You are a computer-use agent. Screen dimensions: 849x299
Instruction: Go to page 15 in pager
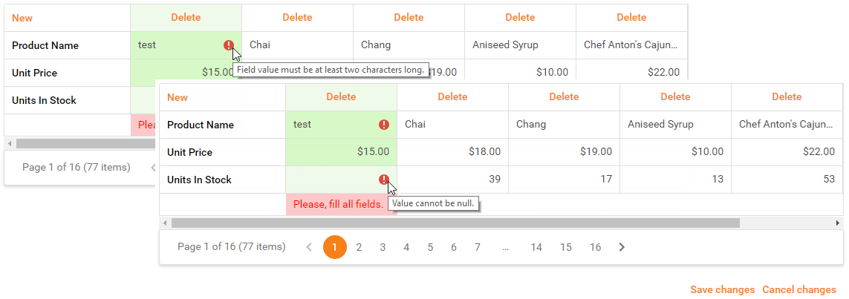[566, 247]
